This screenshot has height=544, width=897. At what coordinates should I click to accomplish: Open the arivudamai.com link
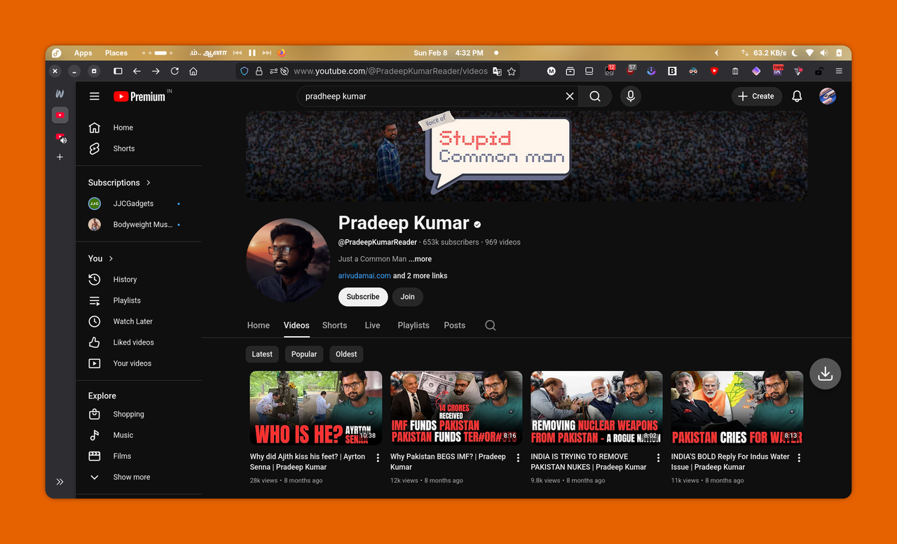click(364, 276)
